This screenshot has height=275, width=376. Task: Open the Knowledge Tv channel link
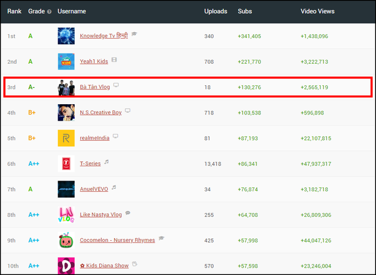(104, 36)
